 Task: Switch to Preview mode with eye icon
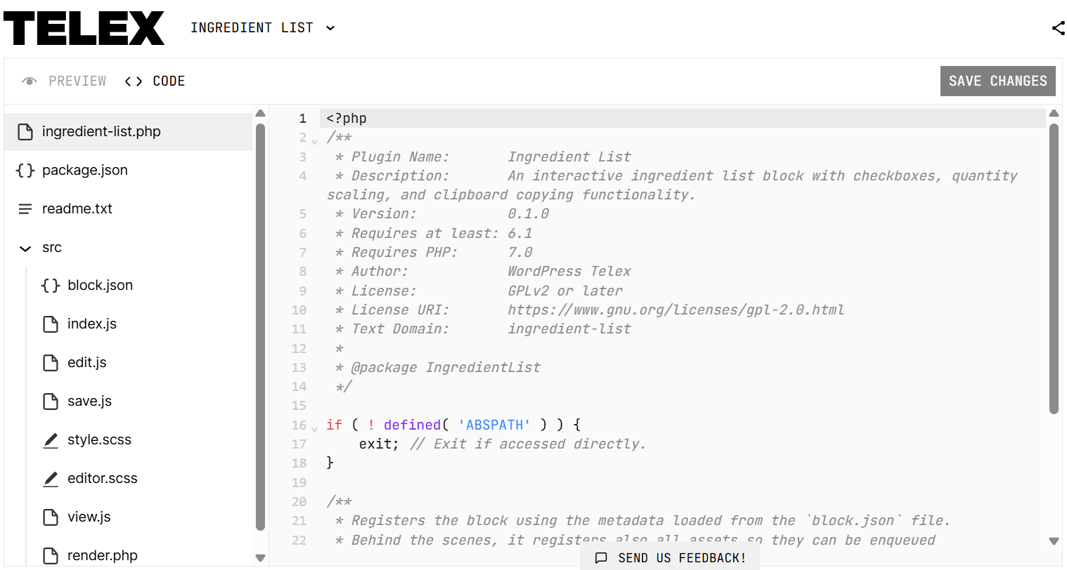[x=64, y=81]
